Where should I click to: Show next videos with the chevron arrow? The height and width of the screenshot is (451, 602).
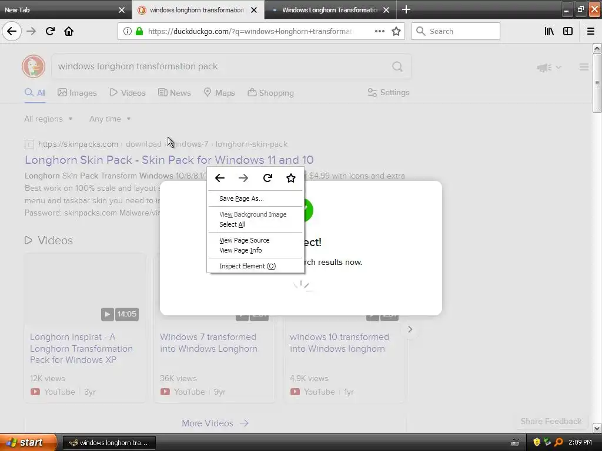click(x=410, y=329)
